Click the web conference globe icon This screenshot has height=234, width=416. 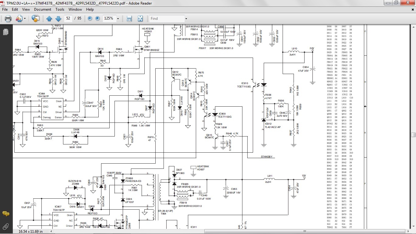point(36,19)
